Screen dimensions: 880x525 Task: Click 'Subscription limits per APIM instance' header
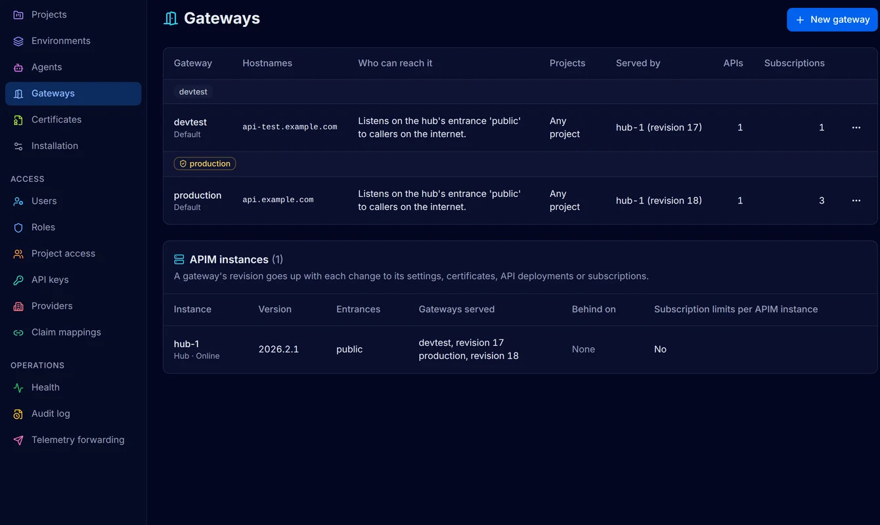point(736,309)
